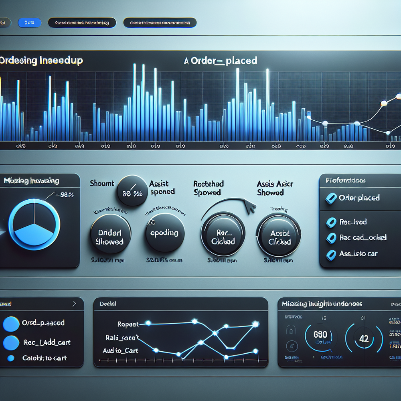Select the 'Orcd_p.aacod' blue circle marker
This screenshot has width=401, height=401.
(11, 324)
